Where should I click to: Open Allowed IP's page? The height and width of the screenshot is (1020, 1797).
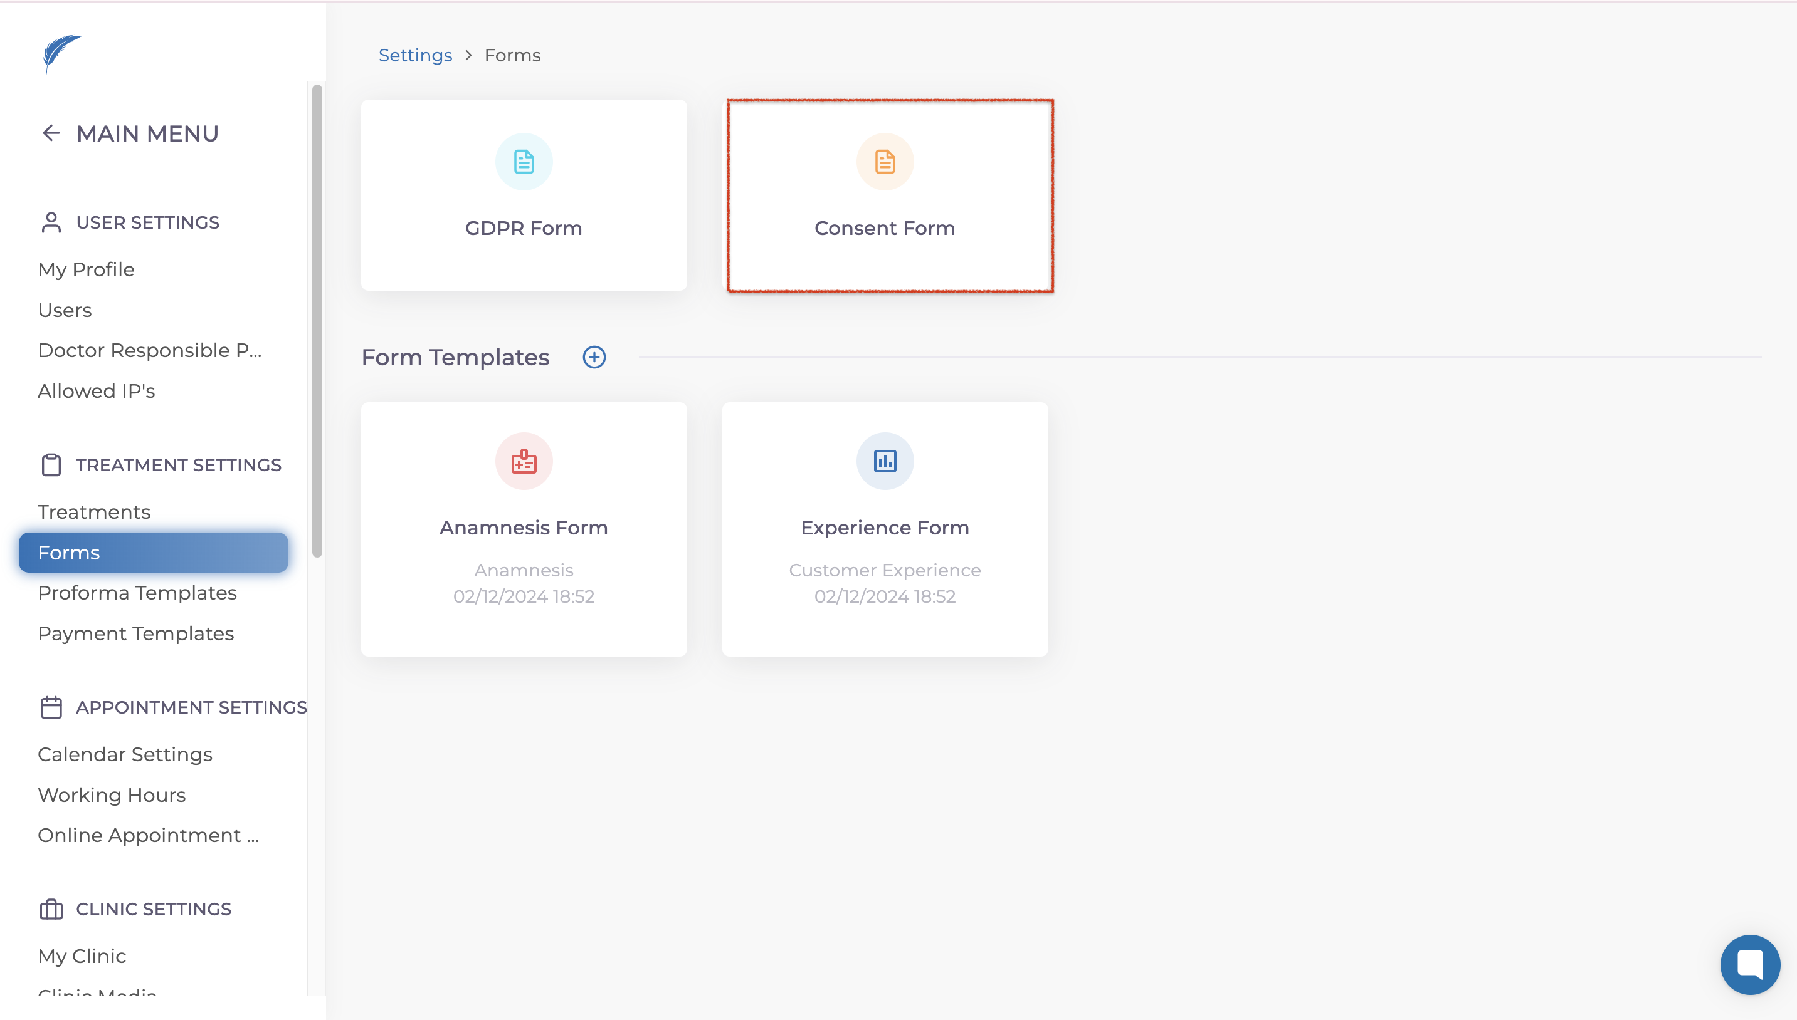(x=96, y=391)
